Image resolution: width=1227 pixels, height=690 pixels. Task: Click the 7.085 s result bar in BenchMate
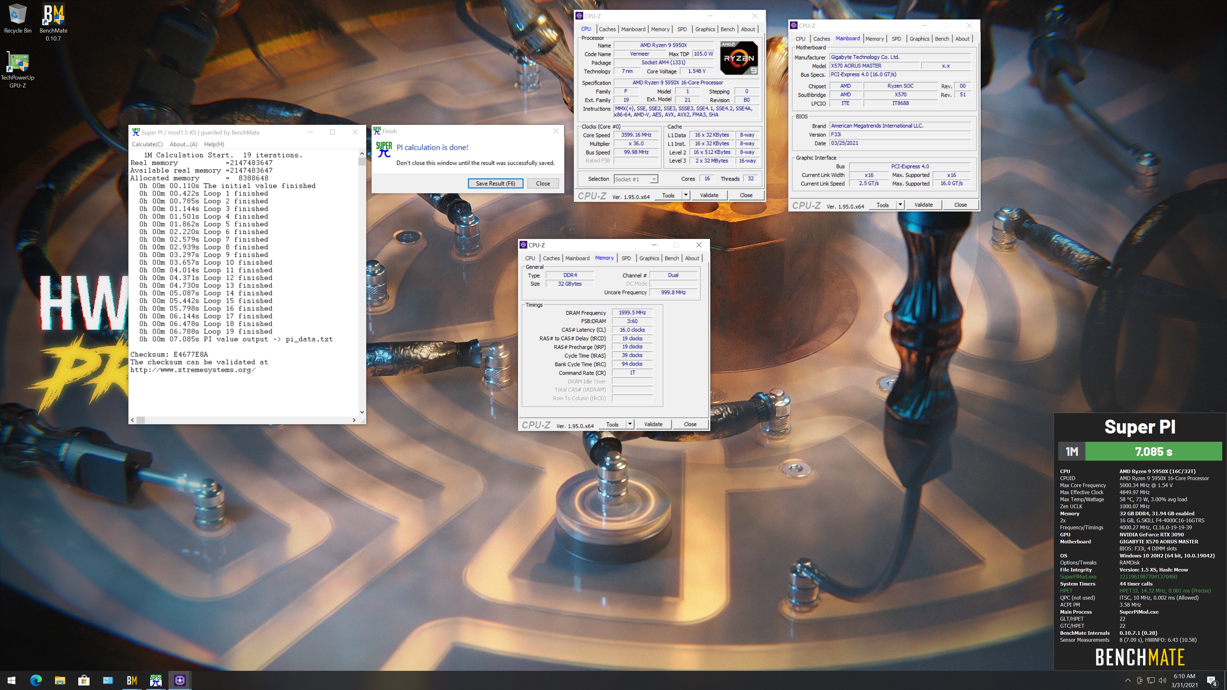click(1153, 451)
